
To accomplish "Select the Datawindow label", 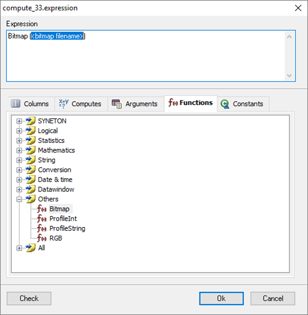I will pos(56,189).
